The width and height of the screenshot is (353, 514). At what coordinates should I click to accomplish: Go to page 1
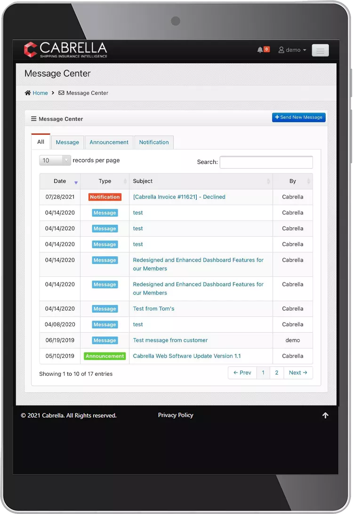263,373
